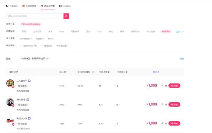The image size is (212, 133).
Task: Select the 美食 content type filter
Action: tap(50, 31)
